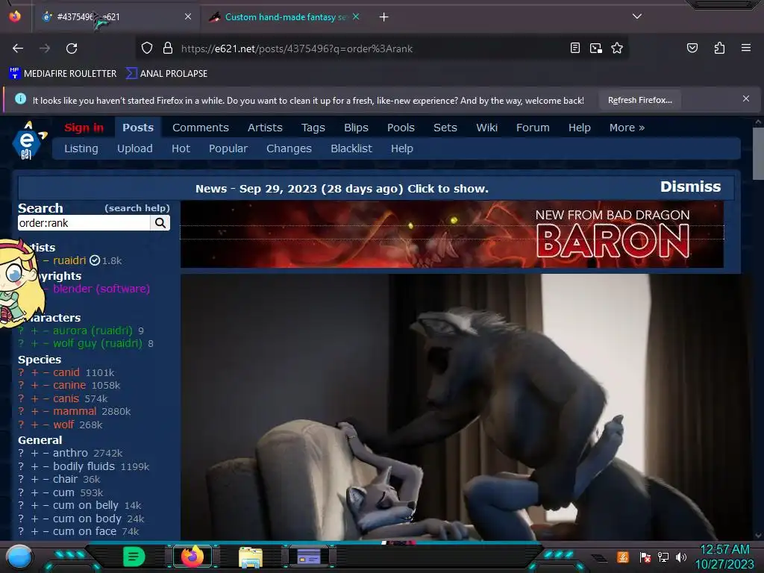The height and width of the screenshot is (573, 764).
Task: Open the volume speaker tray icon
Action: (x=680, y=557)
